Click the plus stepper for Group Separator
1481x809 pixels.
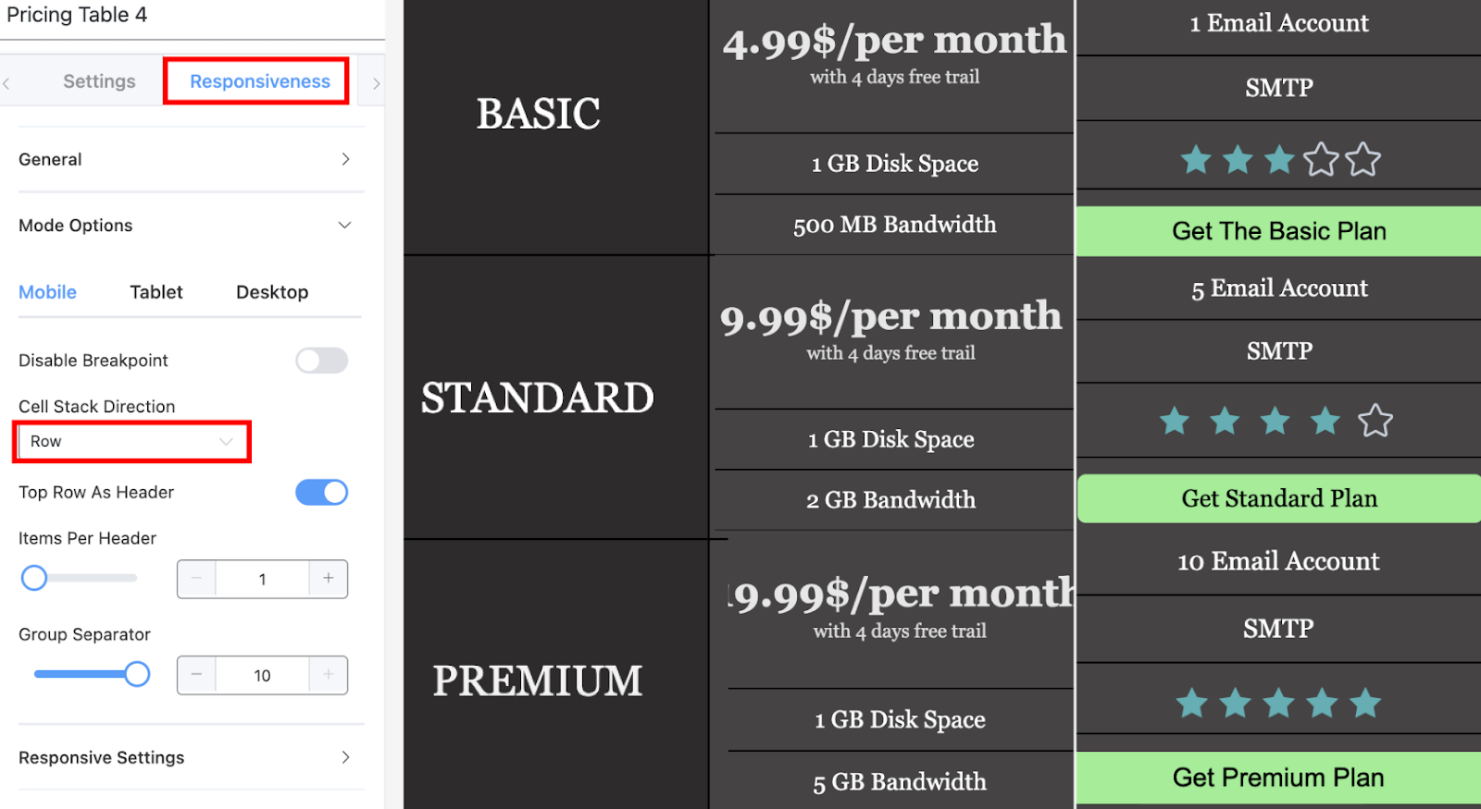click(x=328, y=675)
